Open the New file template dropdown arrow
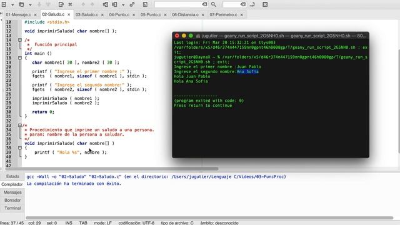Viewport: 400px width, 225px height. 12,4
